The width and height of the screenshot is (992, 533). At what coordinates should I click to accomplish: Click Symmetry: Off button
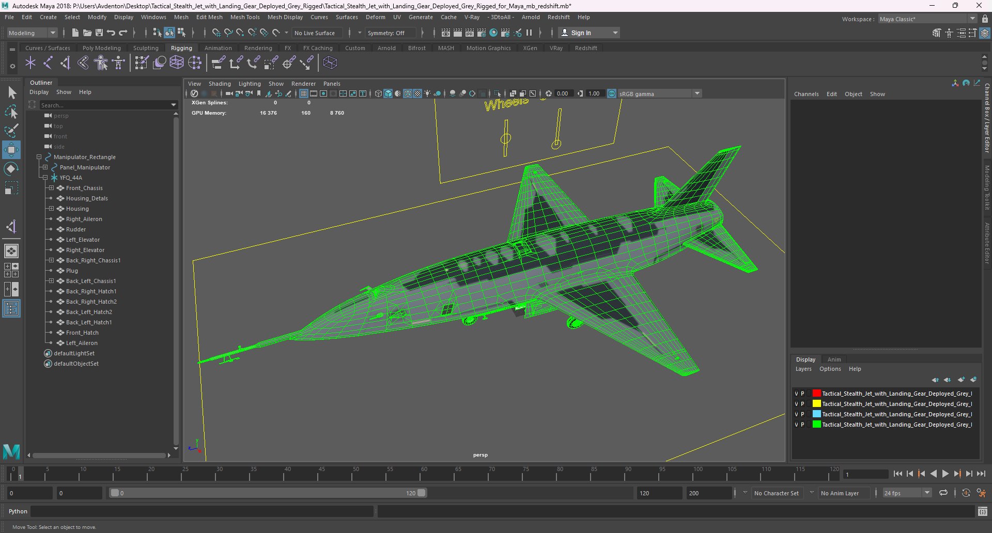click(x=390, y=33)
